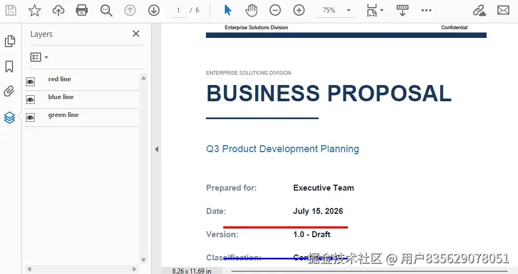Screen dimensions: 518x274
Task: Toggle visibility of blue line layer
Action: click(x=30, y=100)
